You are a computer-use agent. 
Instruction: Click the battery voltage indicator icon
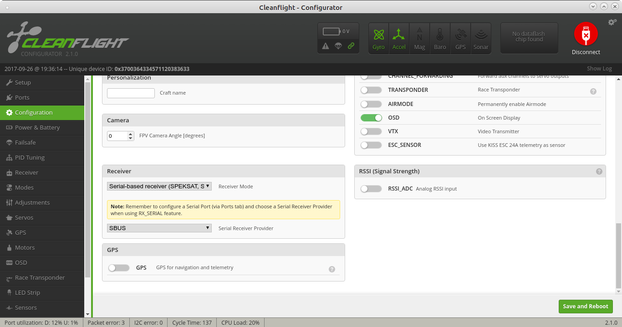(x=331, y=31)
